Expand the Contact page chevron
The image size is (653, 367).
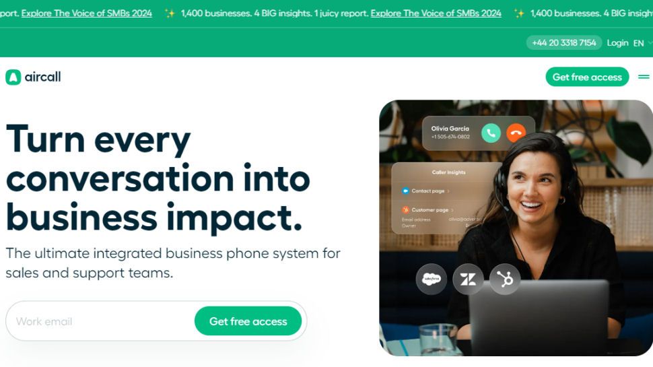[448, 191]
